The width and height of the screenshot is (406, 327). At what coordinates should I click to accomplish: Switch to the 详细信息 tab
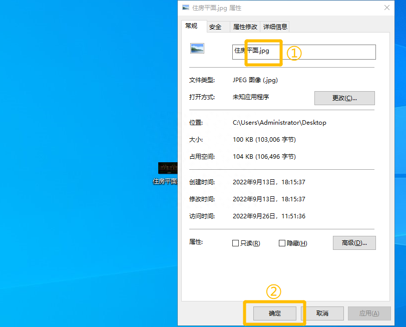(275, 27)
